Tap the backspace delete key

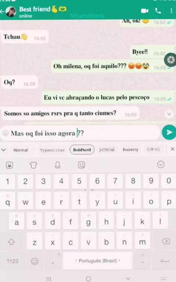pos(166,241)
